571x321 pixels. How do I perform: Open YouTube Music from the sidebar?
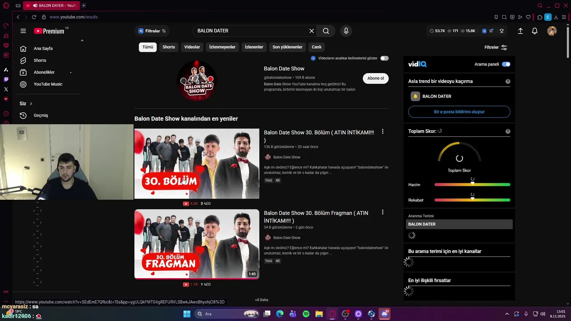click(x=48, y=84)
